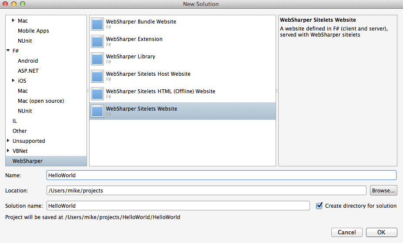
Task: Select the Unsupported category label
Action: pyautogui.click(x=29, y=141)
